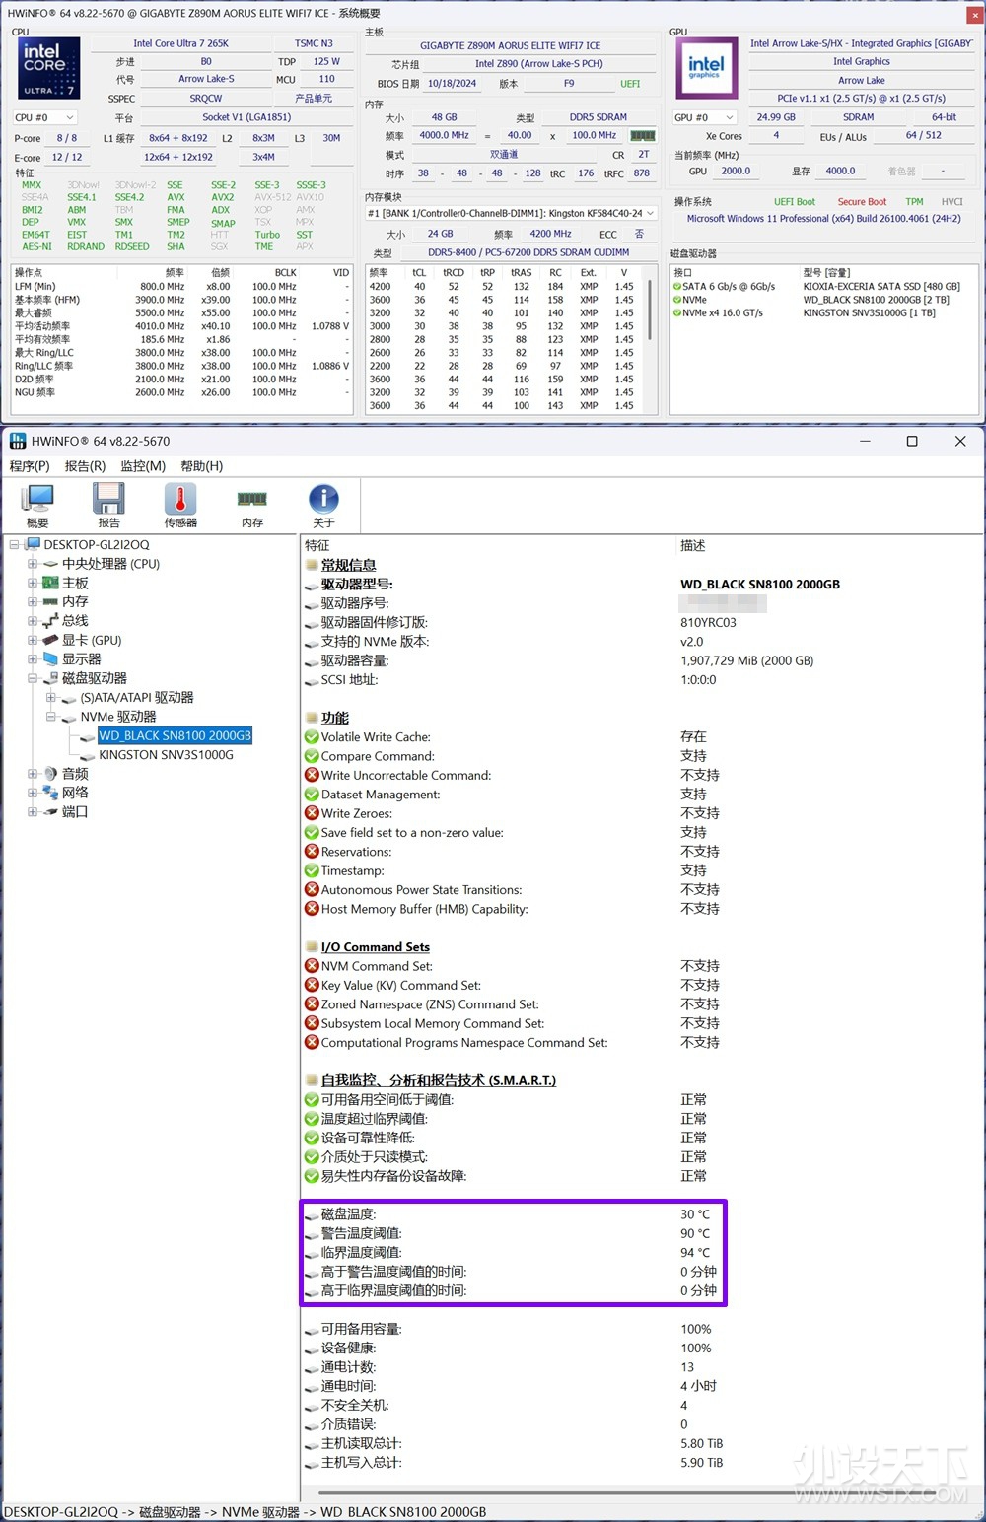The image size is (986, 1522).
Task: Click the firmware value 810YRC03
Action: pos(708,623)
